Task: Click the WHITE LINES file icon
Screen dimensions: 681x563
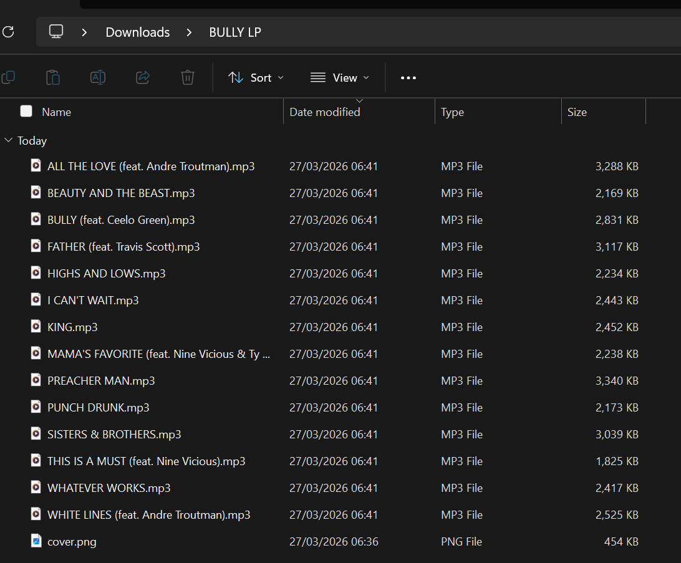Action: pos(36,514)
